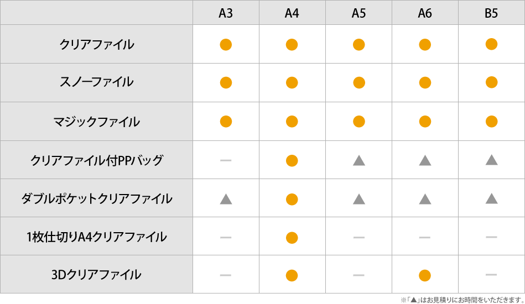Click the orange circle for クリアファイル付PPバッグ A4
The width and height of the screenshot is (525, 304).
(x=292, y=161)
